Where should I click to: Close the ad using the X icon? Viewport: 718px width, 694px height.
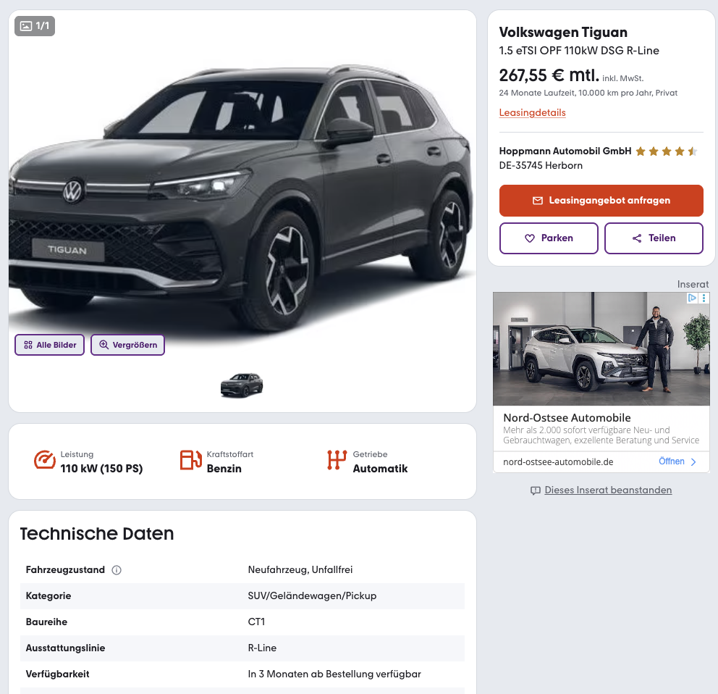click(704, 298)
